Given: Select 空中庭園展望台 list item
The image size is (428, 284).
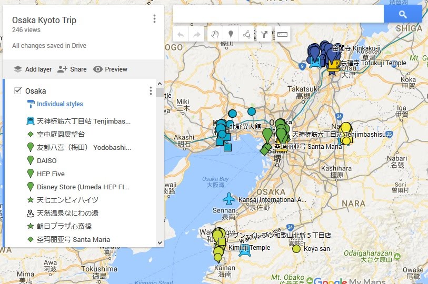Looking at the screenshot, I should pos(61,134).
